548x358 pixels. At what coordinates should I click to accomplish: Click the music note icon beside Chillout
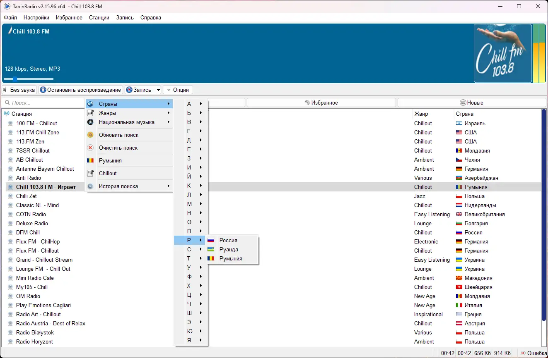point(90,173)
